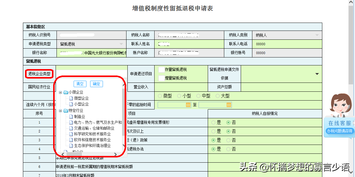Open the start date calendar picker
This screenshot has height=177, width=355.
click(x=188, y=105)
